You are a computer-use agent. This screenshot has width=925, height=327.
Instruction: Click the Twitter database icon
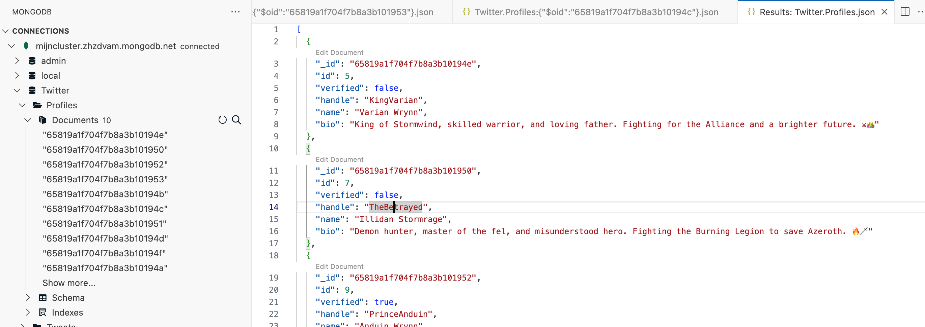pos(32,90)
